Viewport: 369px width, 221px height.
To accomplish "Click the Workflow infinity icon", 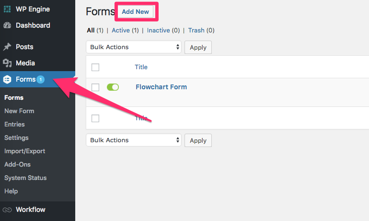I will click(x=8, y=210).
